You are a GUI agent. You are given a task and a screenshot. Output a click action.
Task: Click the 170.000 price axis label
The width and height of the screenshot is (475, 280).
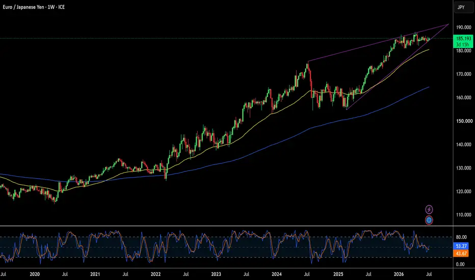(x=463, y=74)
